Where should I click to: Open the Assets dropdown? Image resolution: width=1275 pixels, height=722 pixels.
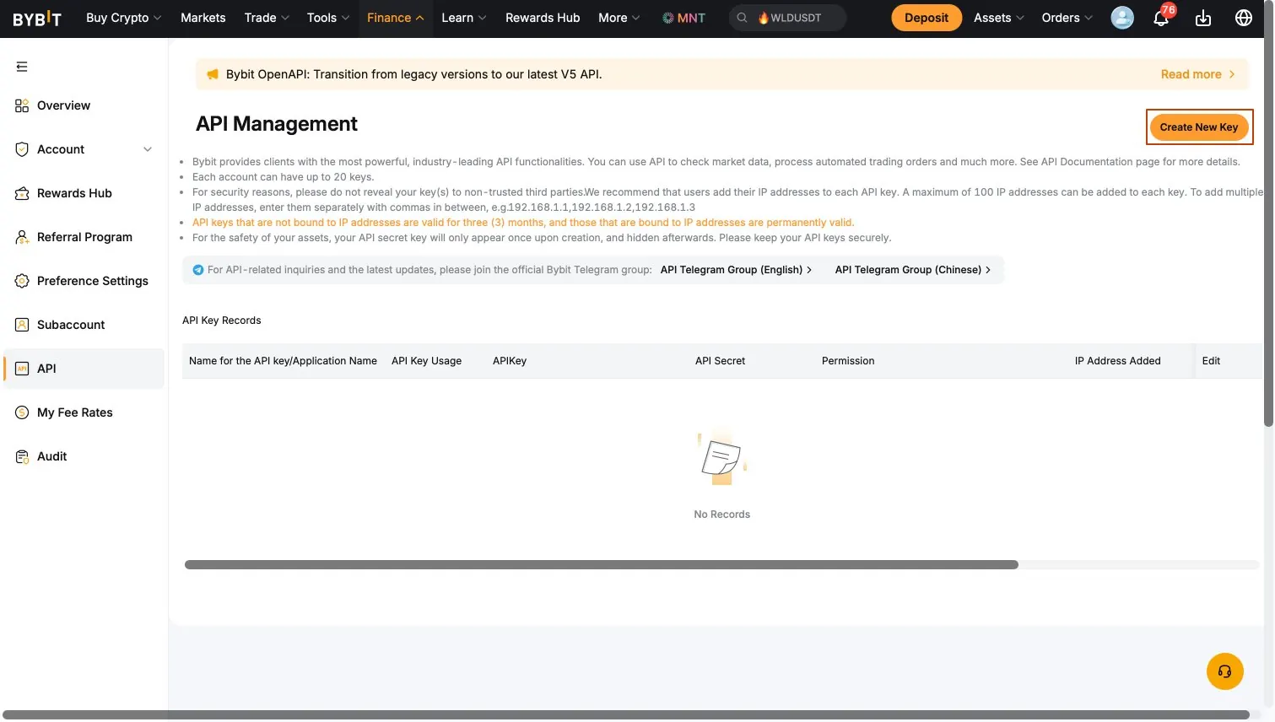point(999,18)
